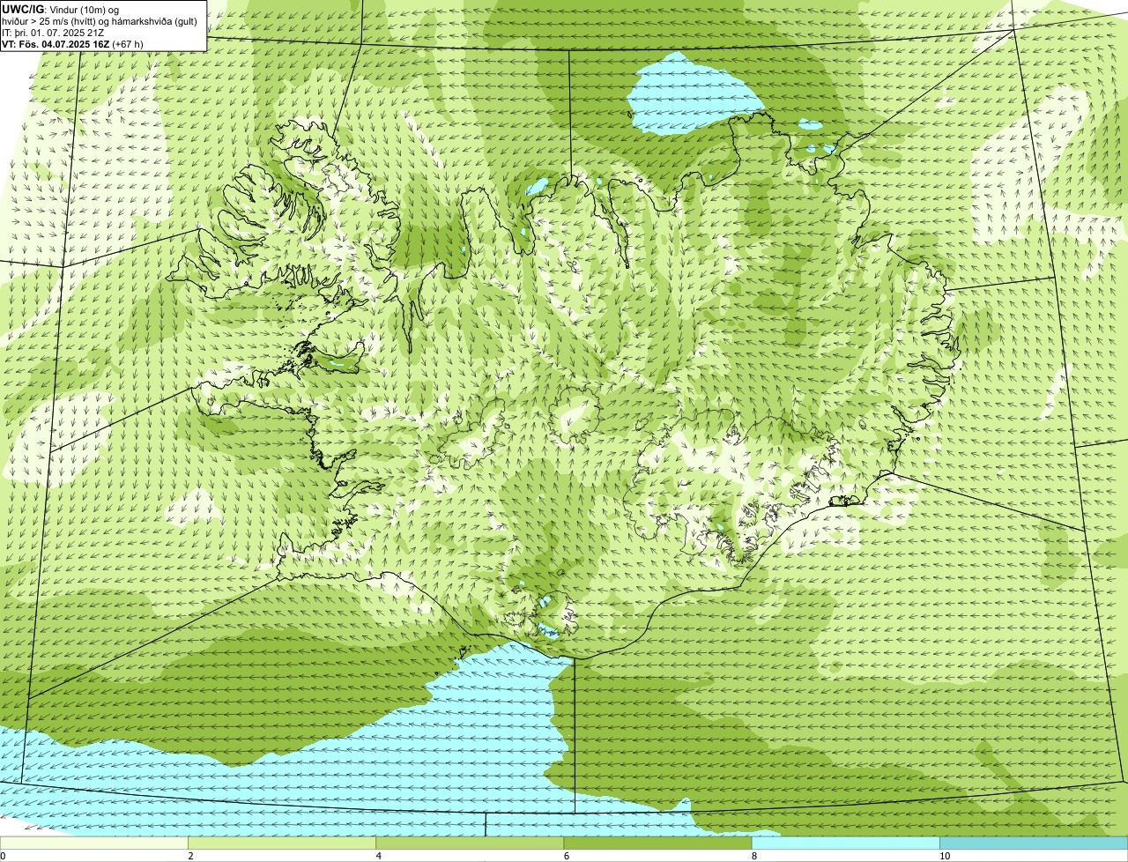
Task: Click the 6–8 m/s dark green legend swatch
Action: (x=657, y=843)
